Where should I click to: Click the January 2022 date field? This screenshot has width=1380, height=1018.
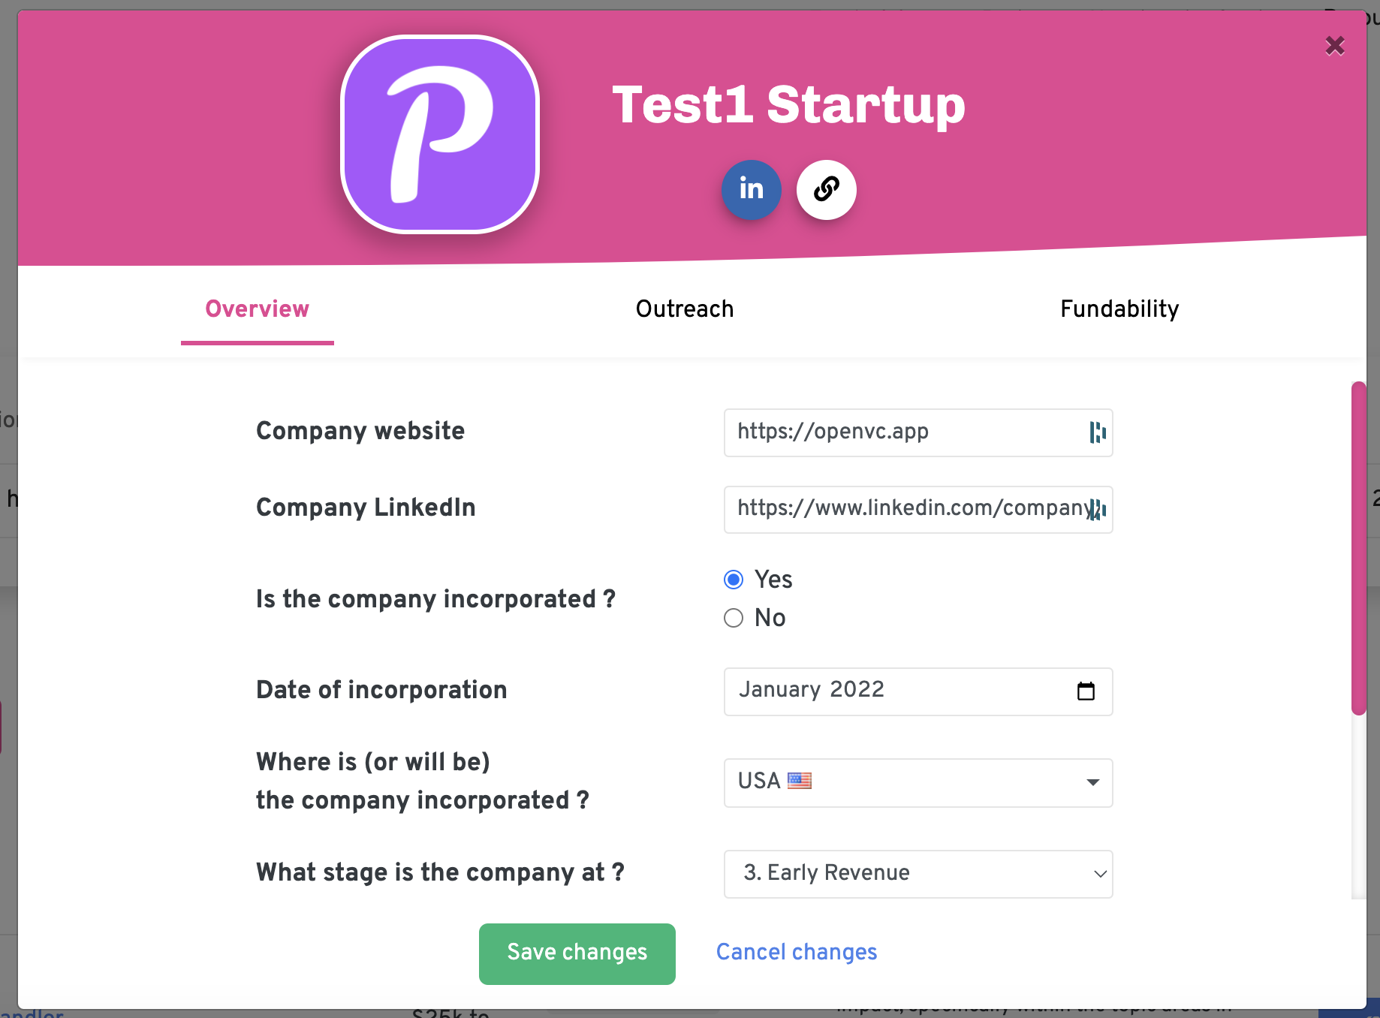(x=918, y=691)
